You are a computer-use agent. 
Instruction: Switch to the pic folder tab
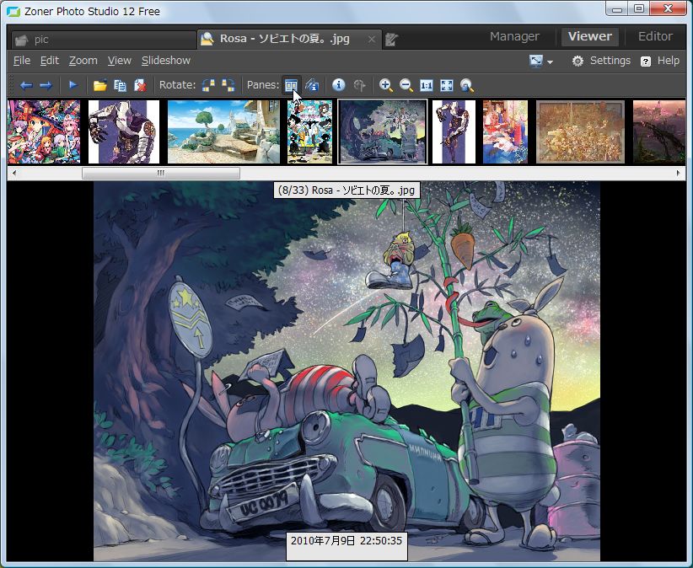coord(105,40)
